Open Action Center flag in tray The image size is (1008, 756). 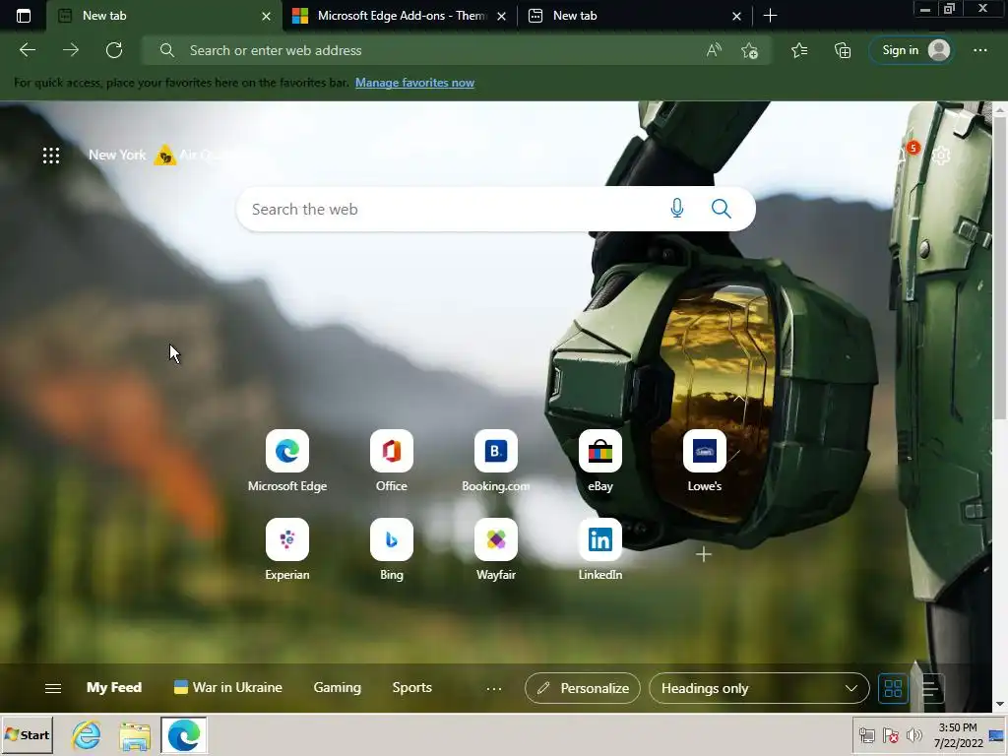click(890, 734)
